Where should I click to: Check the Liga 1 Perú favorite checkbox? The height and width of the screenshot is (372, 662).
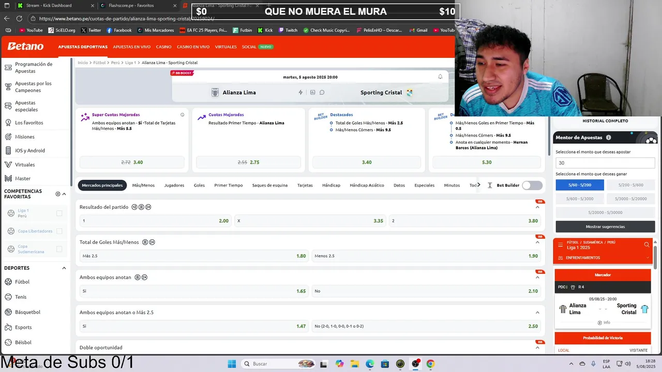tap(59, 213)
